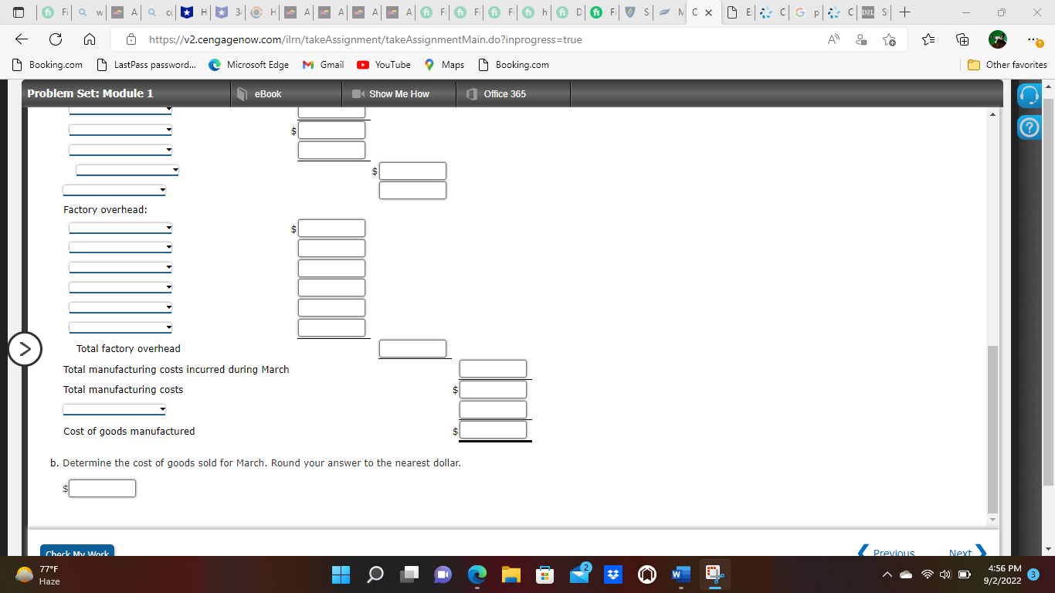
Task: Click the cost of goods sold answer field
Action: click(102, 488)
